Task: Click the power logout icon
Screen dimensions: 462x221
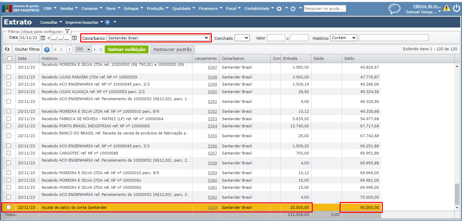Action: click(456, 8)
